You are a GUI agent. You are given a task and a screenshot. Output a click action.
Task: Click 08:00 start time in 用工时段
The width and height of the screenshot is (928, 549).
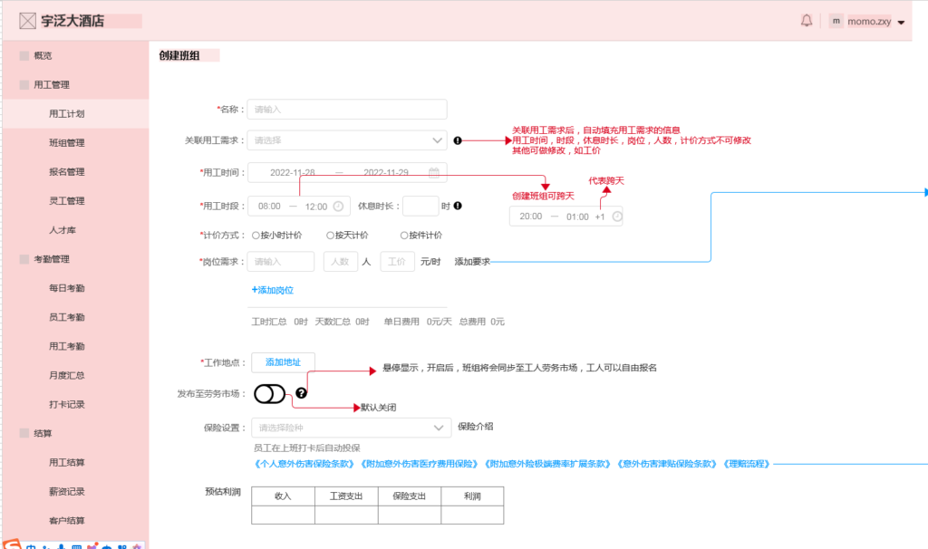269,206
